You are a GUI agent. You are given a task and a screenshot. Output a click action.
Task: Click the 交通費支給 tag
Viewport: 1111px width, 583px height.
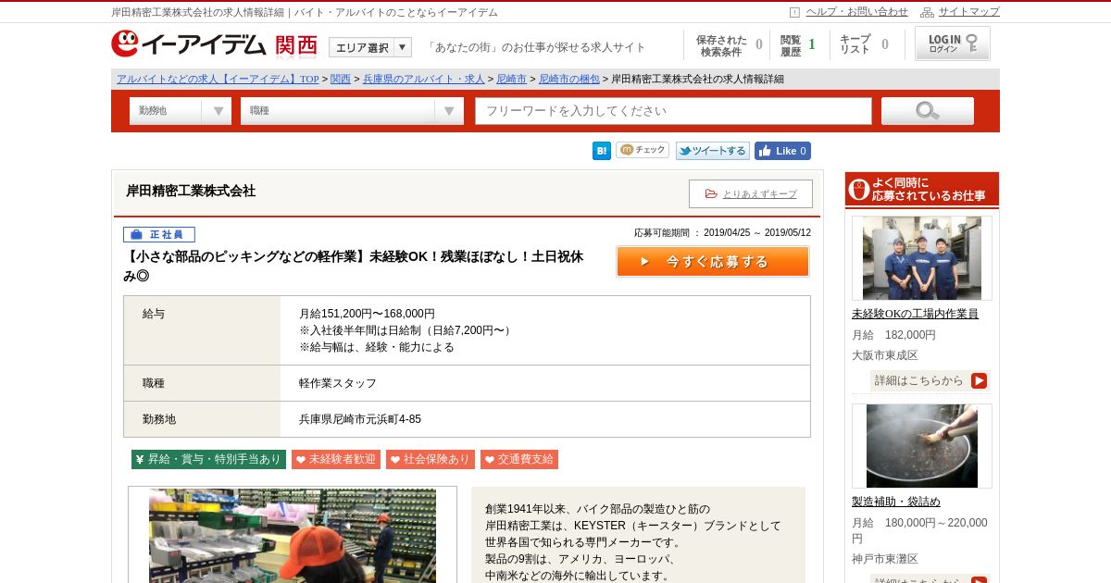click(519, 459)
